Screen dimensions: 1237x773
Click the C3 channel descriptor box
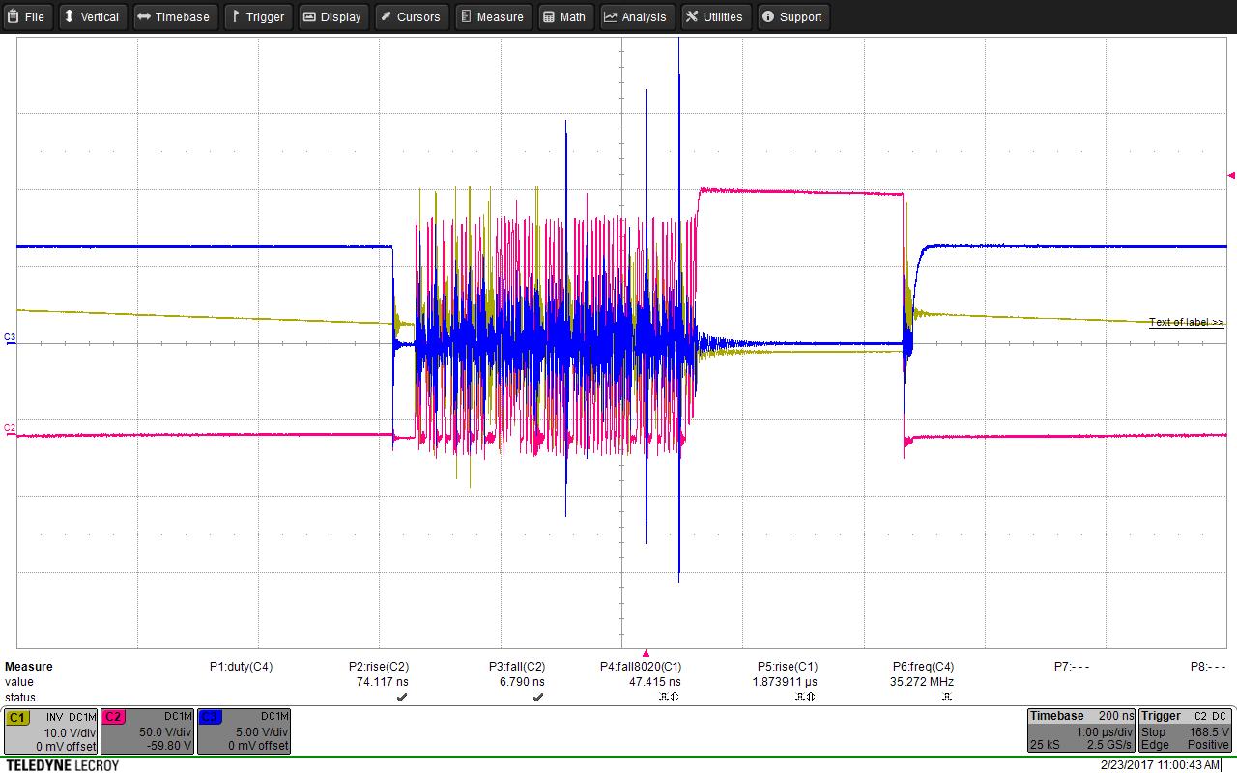(244, 731)
